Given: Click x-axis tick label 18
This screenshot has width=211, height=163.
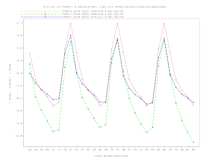Looking at the screenshot, I should [x=65, y=150].
